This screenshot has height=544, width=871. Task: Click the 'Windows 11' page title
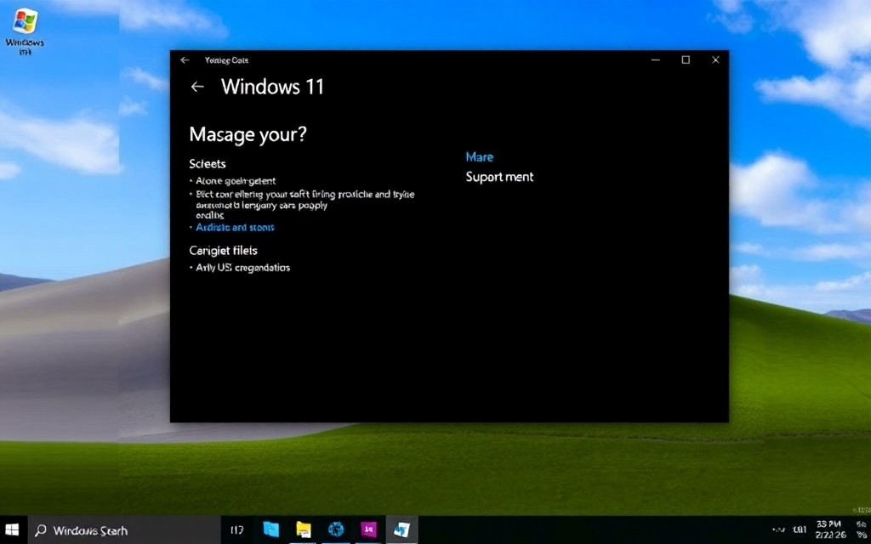[x=273, y=87]
